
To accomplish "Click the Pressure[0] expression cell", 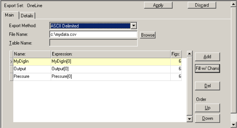I will (110, 77).
